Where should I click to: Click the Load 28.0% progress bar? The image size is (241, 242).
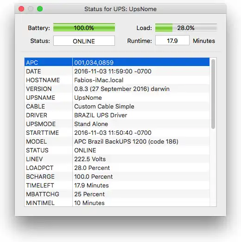click(186, 28)
